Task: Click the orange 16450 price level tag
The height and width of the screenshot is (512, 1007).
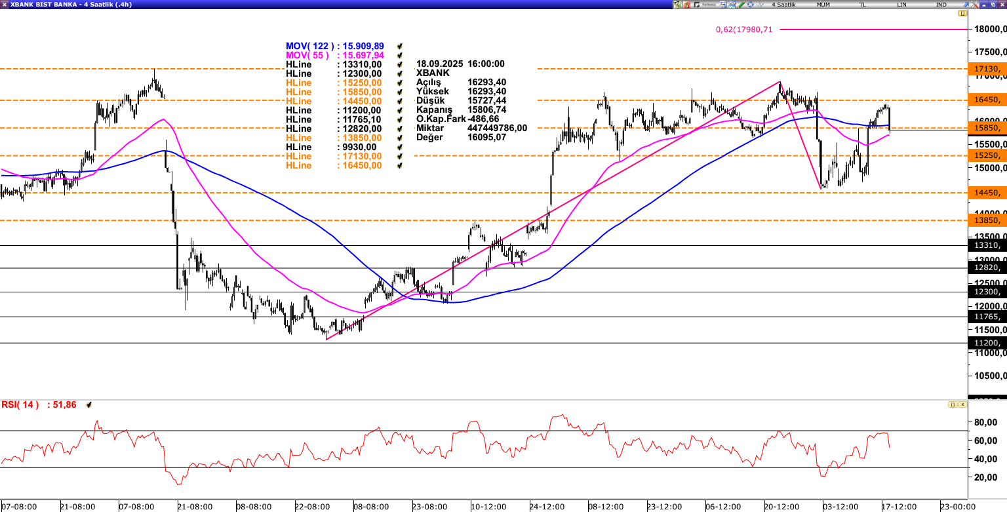Action: coord(987,100)
